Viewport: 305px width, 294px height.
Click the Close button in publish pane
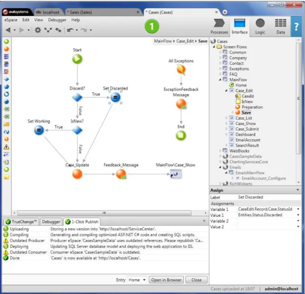[x=197, y=280]
